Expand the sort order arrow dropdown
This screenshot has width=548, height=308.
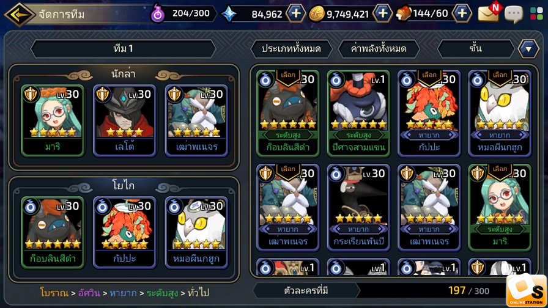click(x=528, y=49)
